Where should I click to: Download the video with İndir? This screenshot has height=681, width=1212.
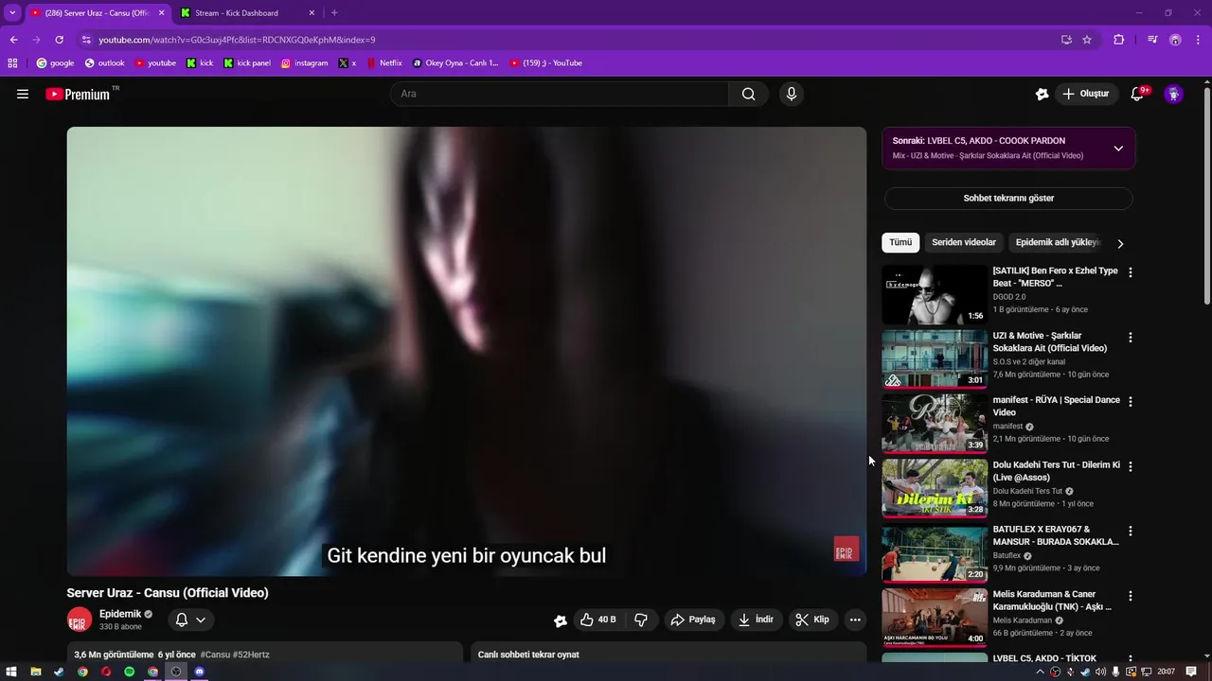click(756, 620)
